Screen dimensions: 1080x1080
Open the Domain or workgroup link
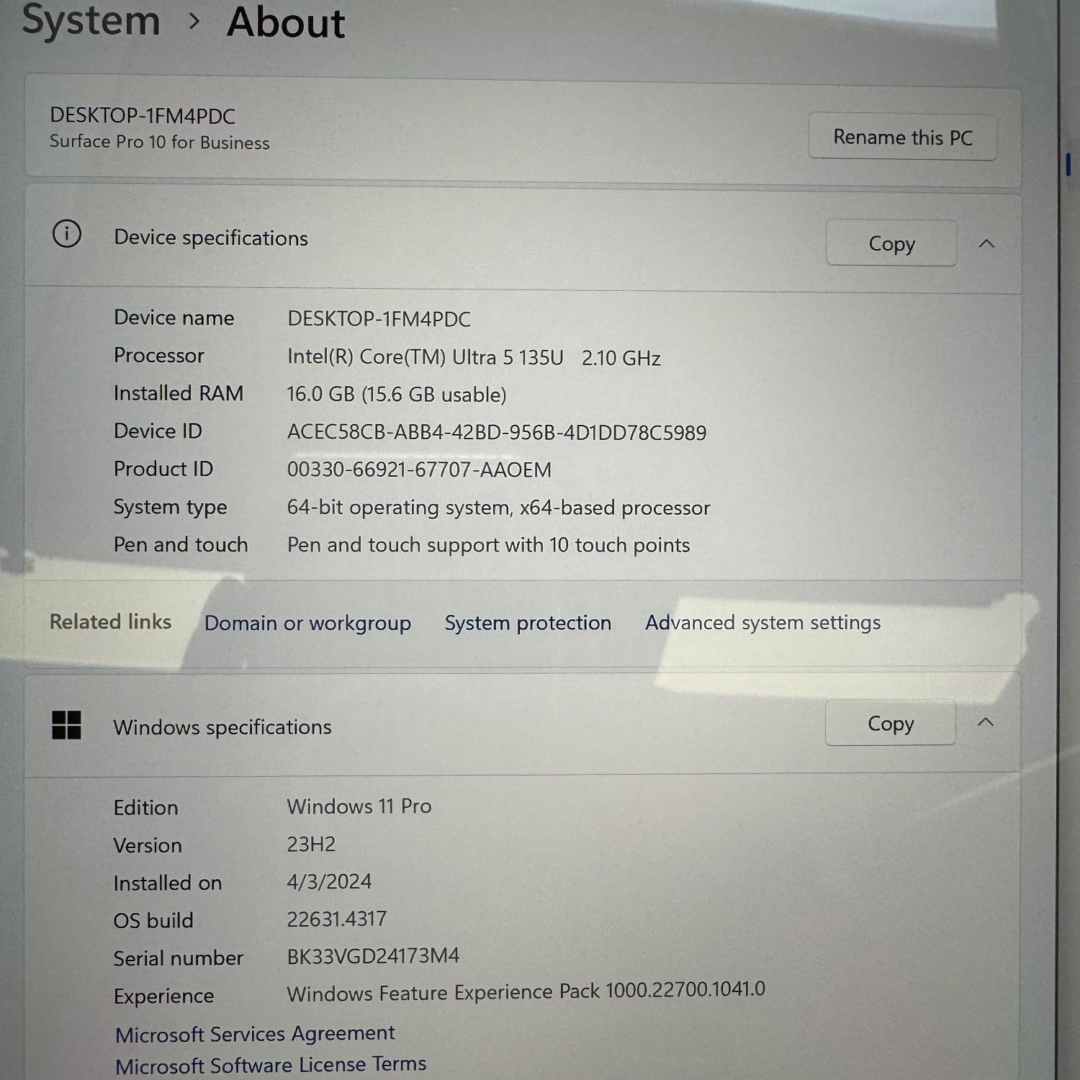307,623
